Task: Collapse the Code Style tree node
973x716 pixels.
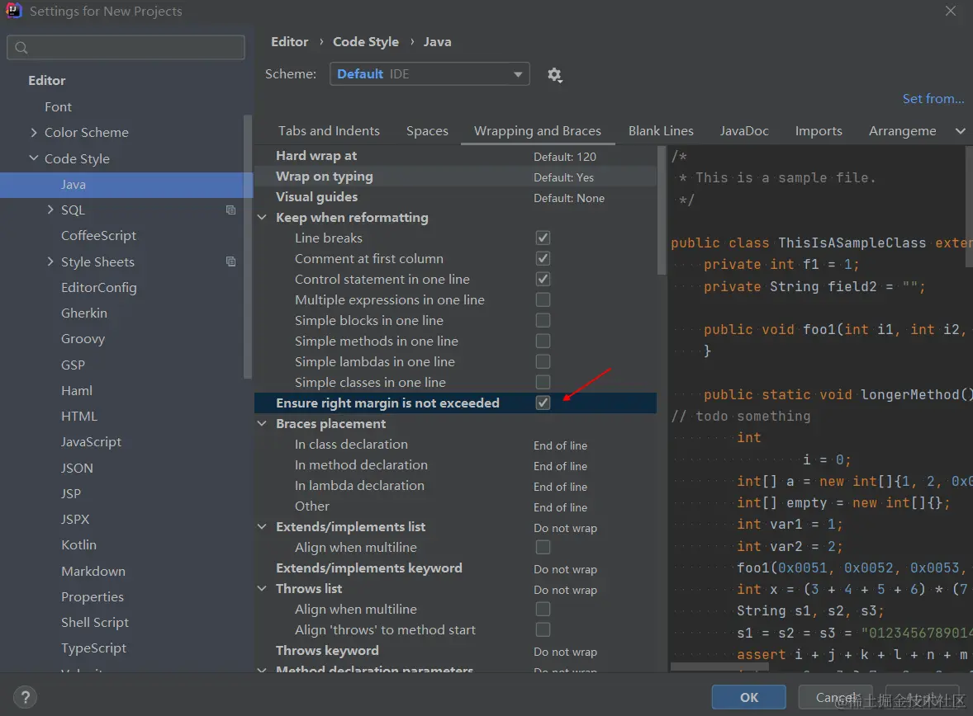Action: [34, 158]
